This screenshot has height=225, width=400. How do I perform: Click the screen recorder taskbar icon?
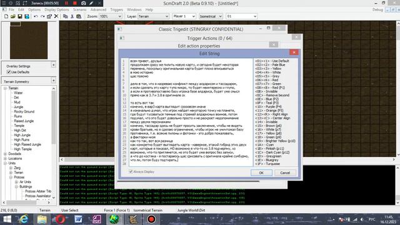click(151, 219)
